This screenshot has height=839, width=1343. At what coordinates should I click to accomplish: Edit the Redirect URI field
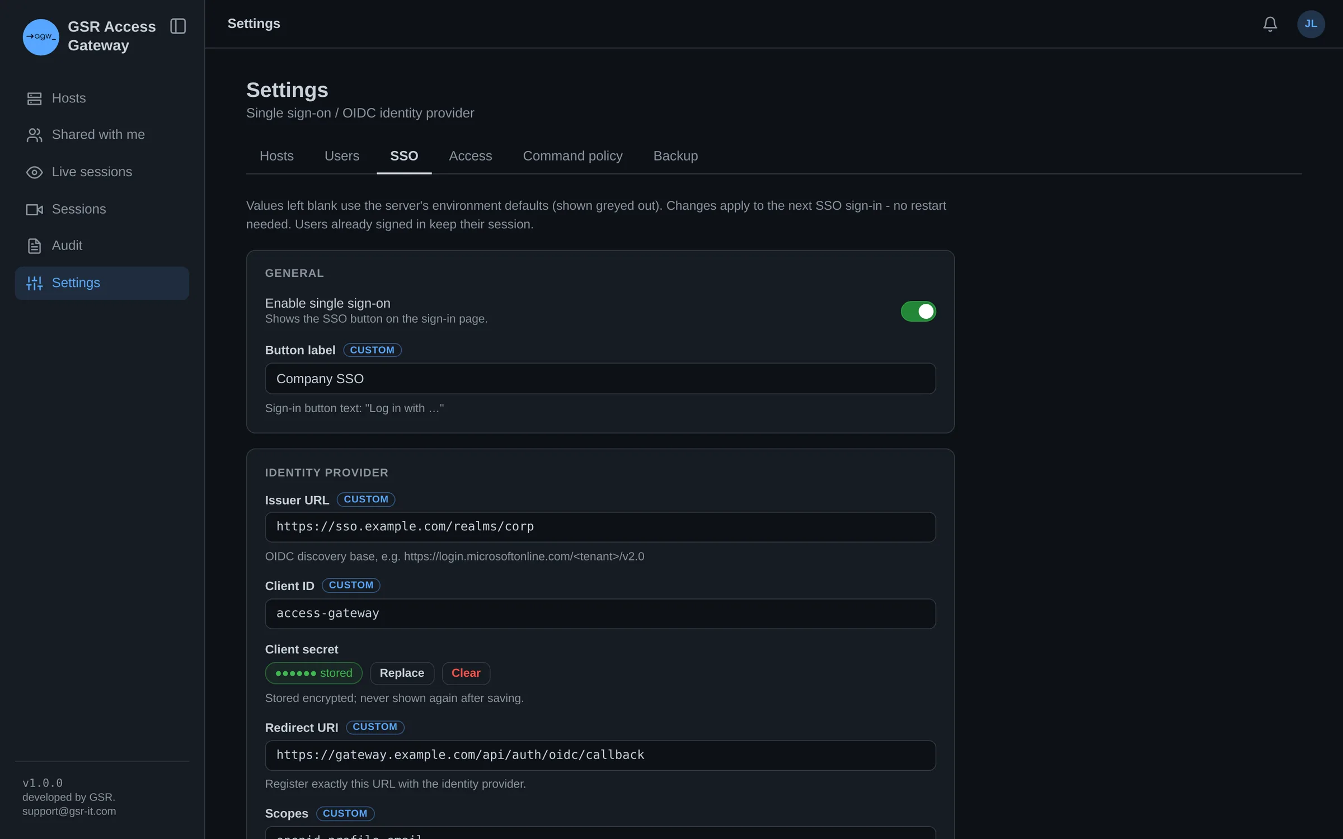point(600,755)
